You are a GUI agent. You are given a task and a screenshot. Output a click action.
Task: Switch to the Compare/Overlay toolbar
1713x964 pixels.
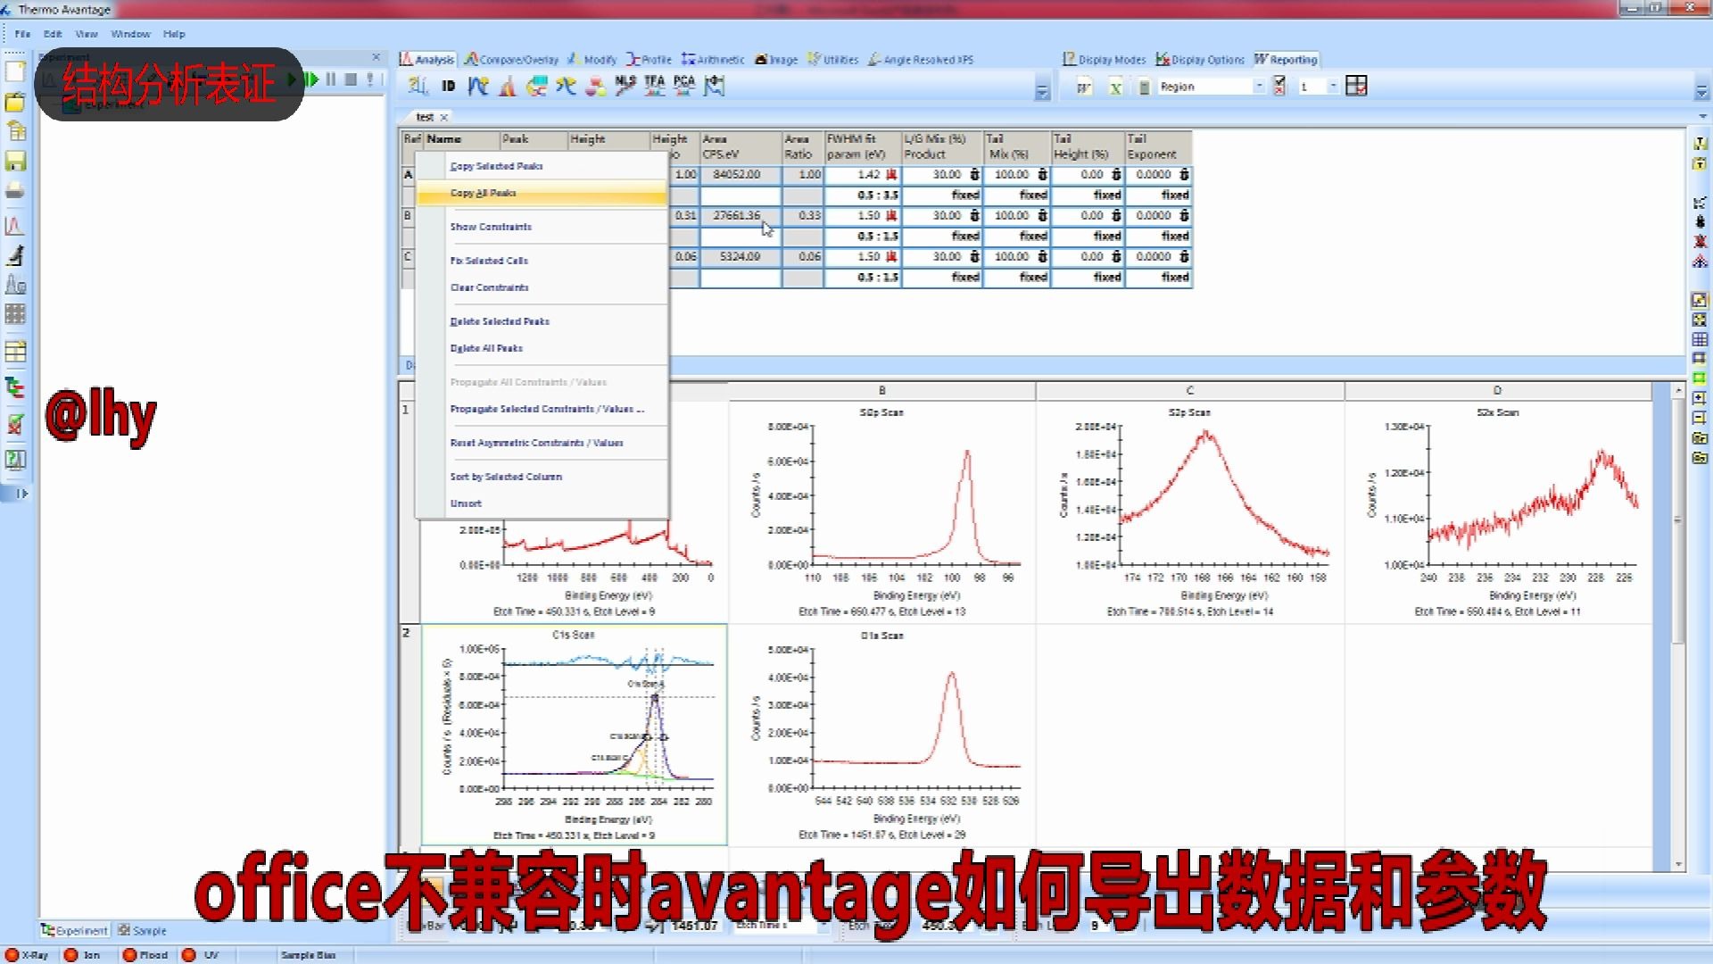click(509, 59)
